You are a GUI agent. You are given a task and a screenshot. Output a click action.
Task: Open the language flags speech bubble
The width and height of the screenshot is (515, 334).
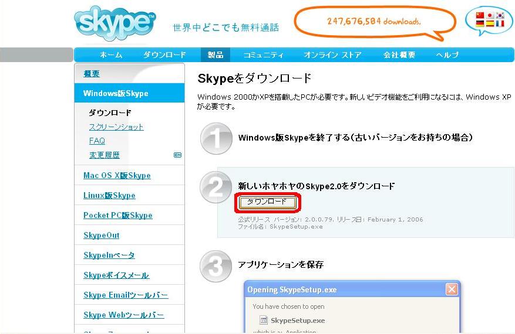pos(489,21)
